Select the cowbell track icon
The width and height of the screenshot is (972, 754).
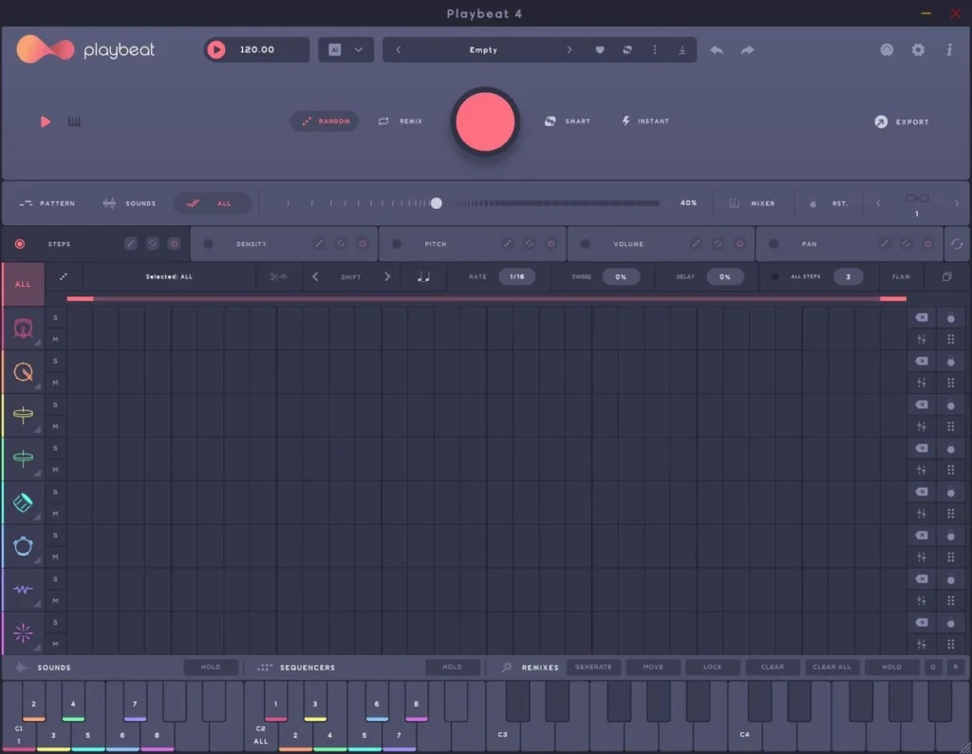(x=23, y=502)
